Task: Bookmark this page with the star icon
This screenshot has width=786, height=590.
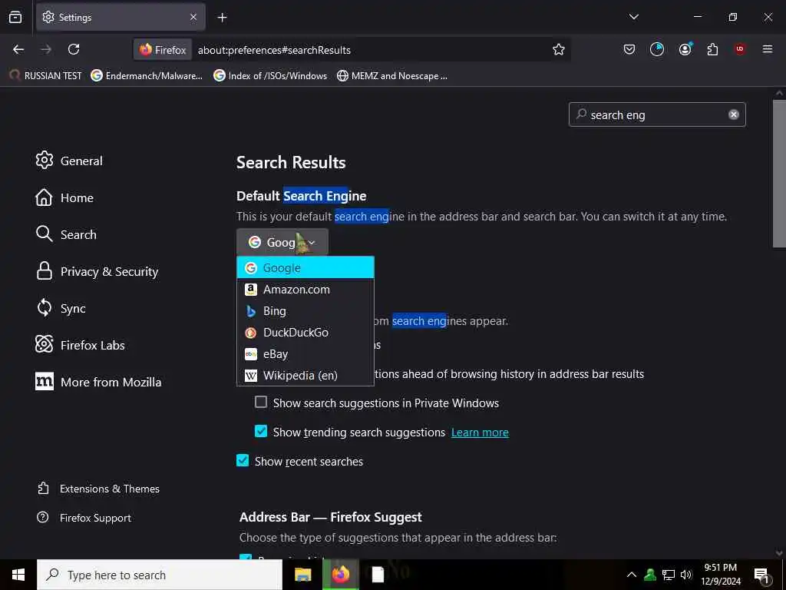Action: pos(559,49)
